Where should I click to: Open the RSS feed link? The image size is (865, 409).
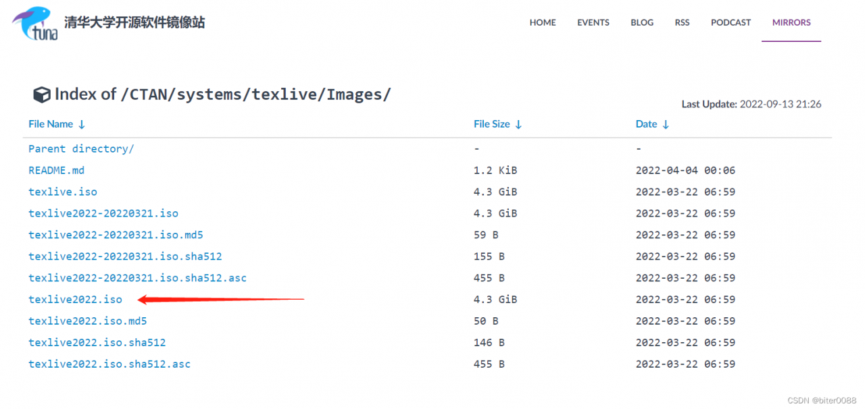pyautogui.click(x=682, y=22)
